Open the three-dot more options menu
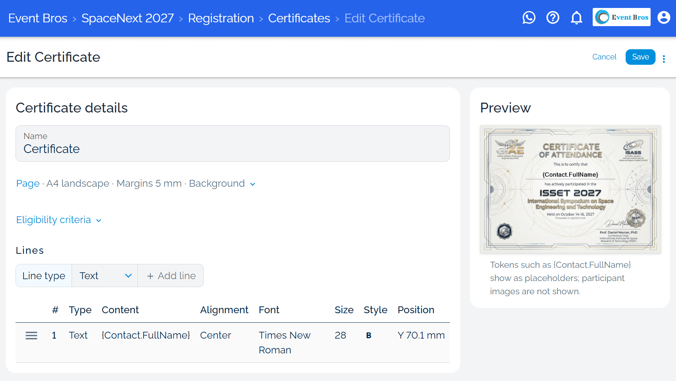 pyautogui.click(x=664, y=59)
